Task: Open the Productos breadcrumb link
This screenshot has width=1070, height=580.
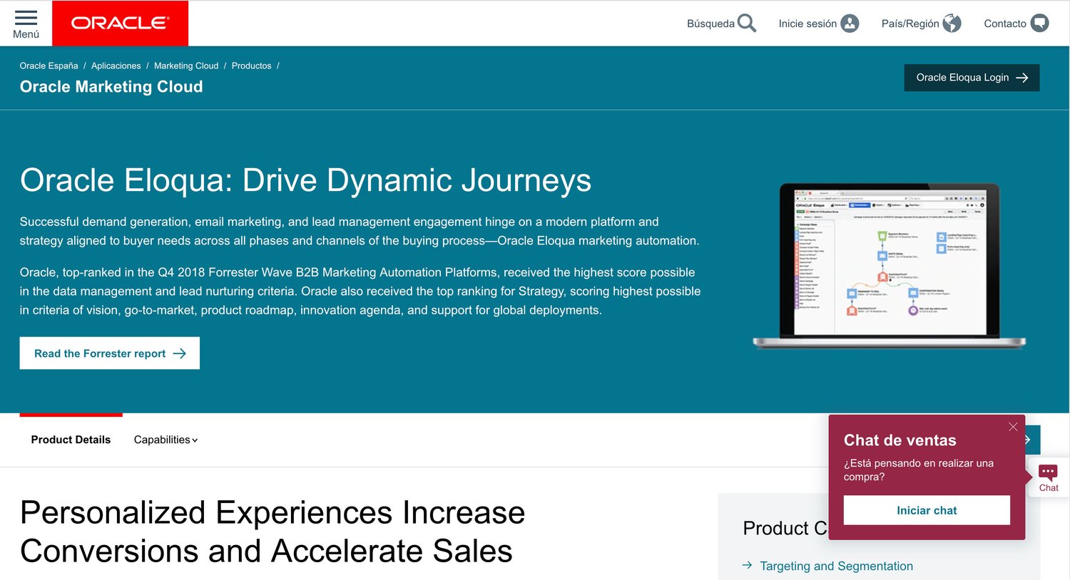Action: pyautogui.click(x=251, y=66)
